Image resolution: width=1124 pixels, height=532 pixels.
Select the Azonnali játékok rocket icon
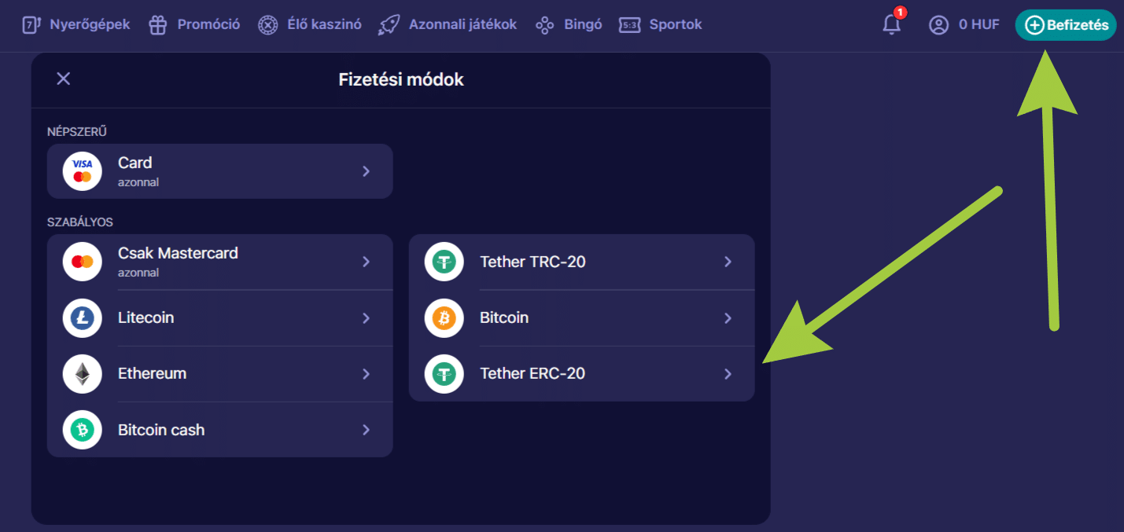(389, 24)
